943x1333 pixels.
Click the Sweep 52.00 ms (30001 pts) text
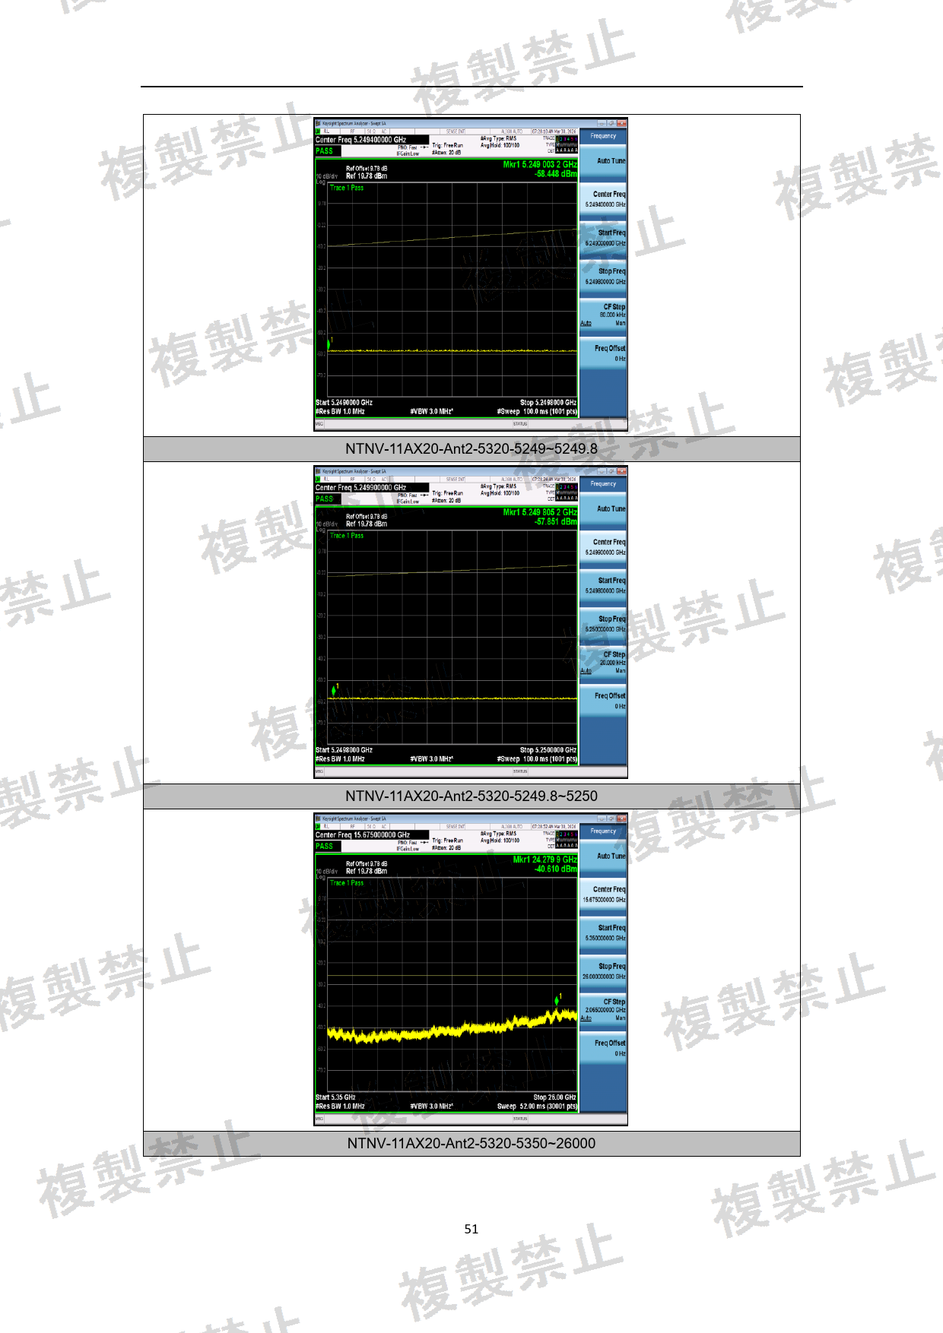[x=537, y=1107]
